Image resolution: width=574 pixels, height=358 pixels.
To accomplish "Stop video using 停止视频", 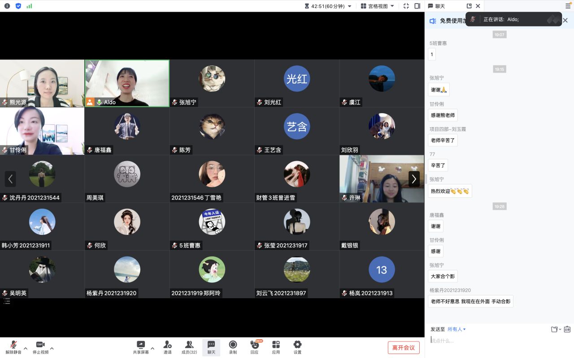I will pyautogui.click(x=40, y=347).
